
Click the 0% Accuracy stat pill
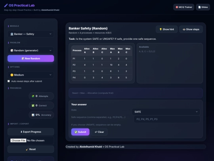41,115
